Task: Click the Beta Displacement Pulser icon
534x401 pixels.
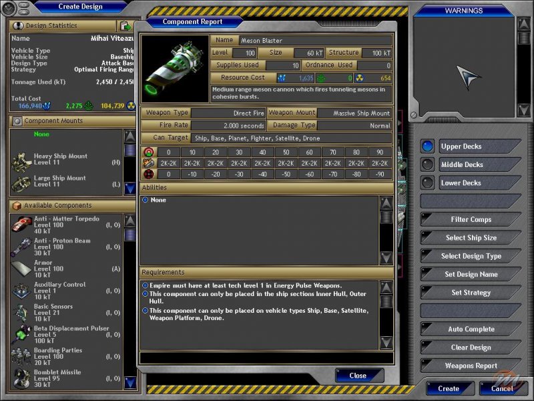Action: pos(21,334)
